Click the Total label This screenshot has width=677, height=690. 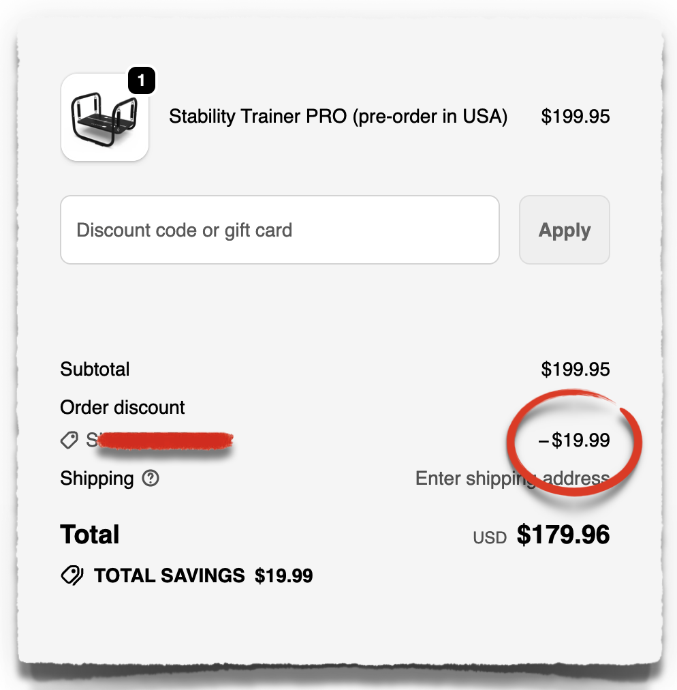[89, 535]
